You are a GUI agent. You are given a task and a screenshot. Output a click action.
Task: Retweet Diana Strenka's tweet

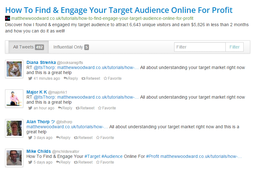pos(91,78)
